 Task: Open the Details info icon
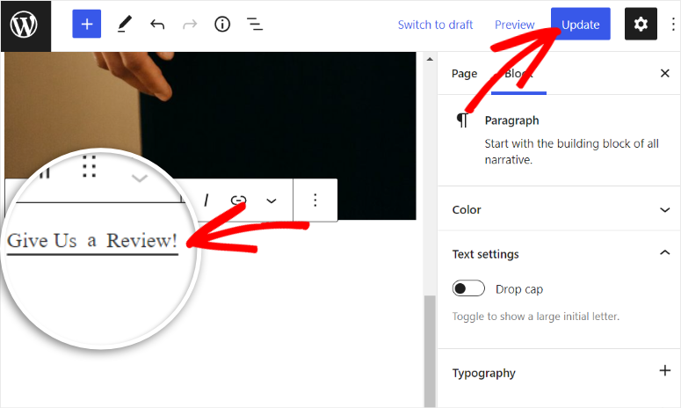tap(222, 25)
